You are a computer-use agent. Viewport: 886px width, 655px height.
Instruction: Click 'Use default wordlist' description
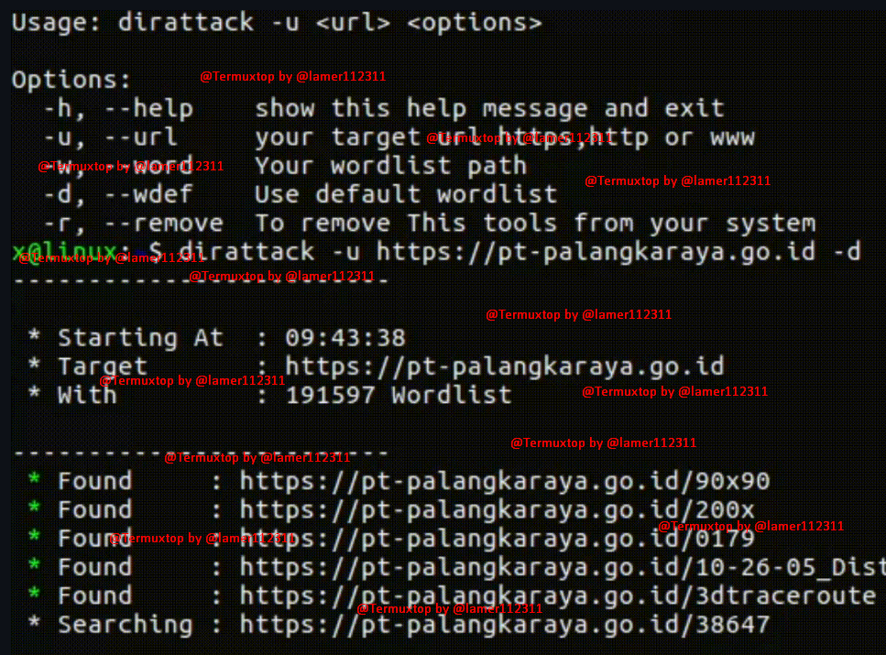406,194
